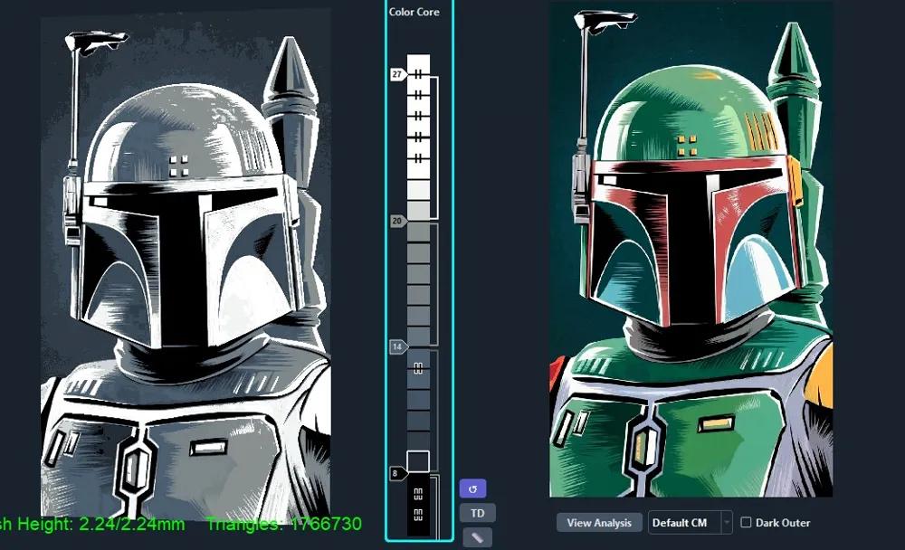Select the layer 14 slider handle
The height and width of the screenshot is (550, 905).
397,346
